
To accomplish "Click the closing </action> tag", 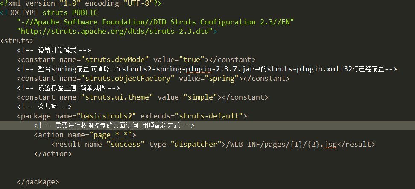I will [x=53, y=154].
